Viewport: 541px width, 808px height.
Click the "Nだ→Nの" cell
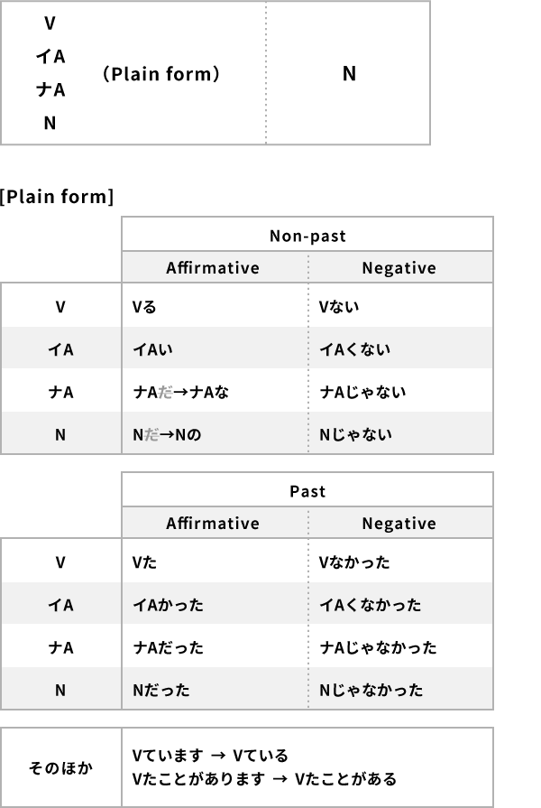pos(167,434)
